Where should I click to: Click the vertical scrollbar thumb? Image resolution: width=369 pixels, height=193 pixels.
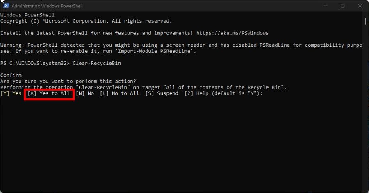pos(365,21)
